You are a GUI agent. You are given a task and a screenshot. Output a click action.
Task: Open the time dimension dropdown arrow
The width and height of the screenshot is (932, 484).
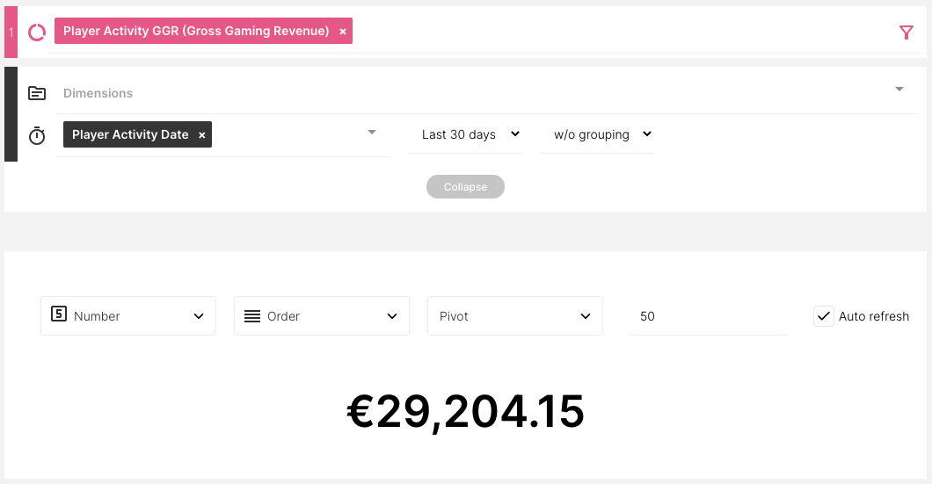pyautogui.click(x=372, y=133)
